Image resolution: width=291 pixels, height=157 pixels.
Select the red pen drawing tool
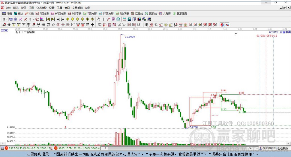click(4, 25)
